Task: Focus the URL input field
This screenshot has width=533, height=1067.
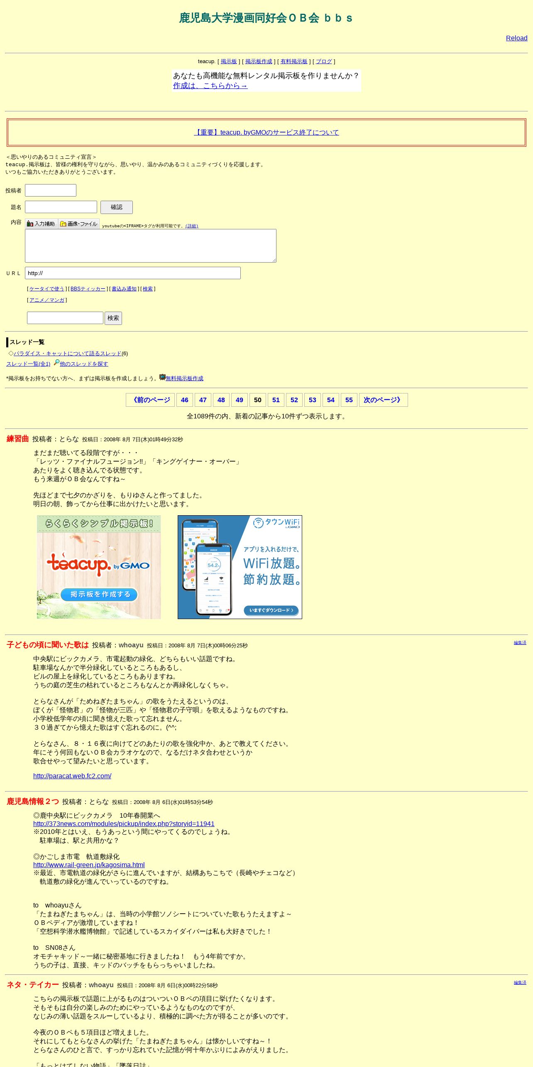Action: coord(133,273)
